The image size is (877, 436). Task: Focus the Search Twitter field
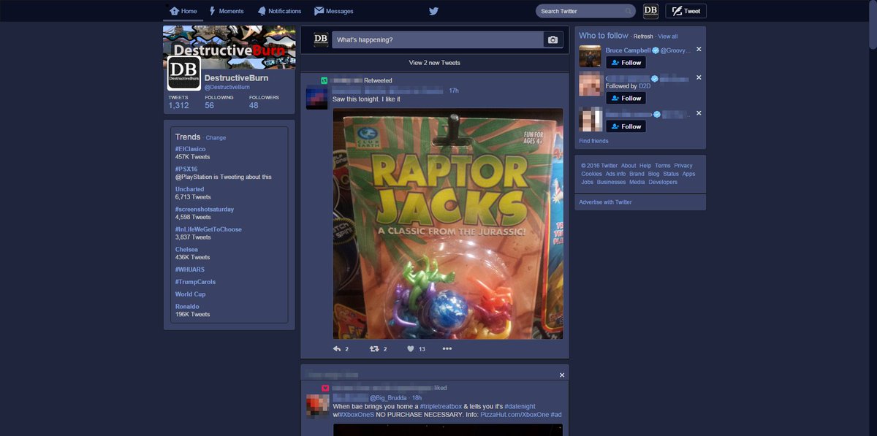click(585, 11)
